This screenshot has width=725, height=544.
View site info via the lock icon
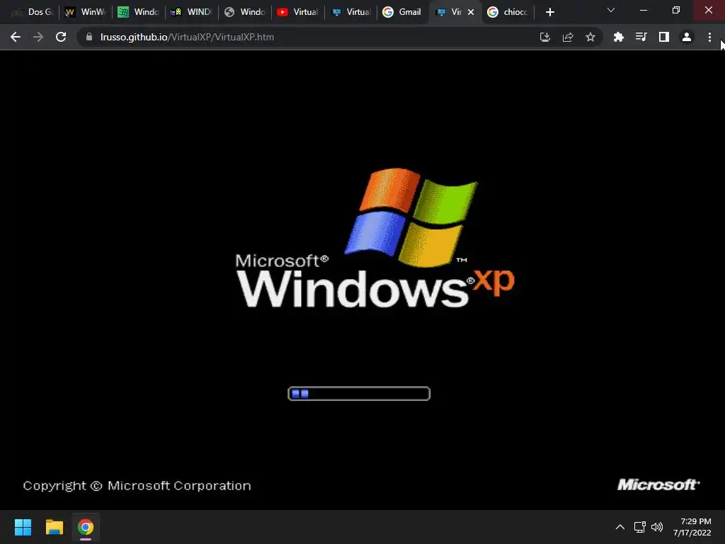pyautogui.click(x=89, y=37)
